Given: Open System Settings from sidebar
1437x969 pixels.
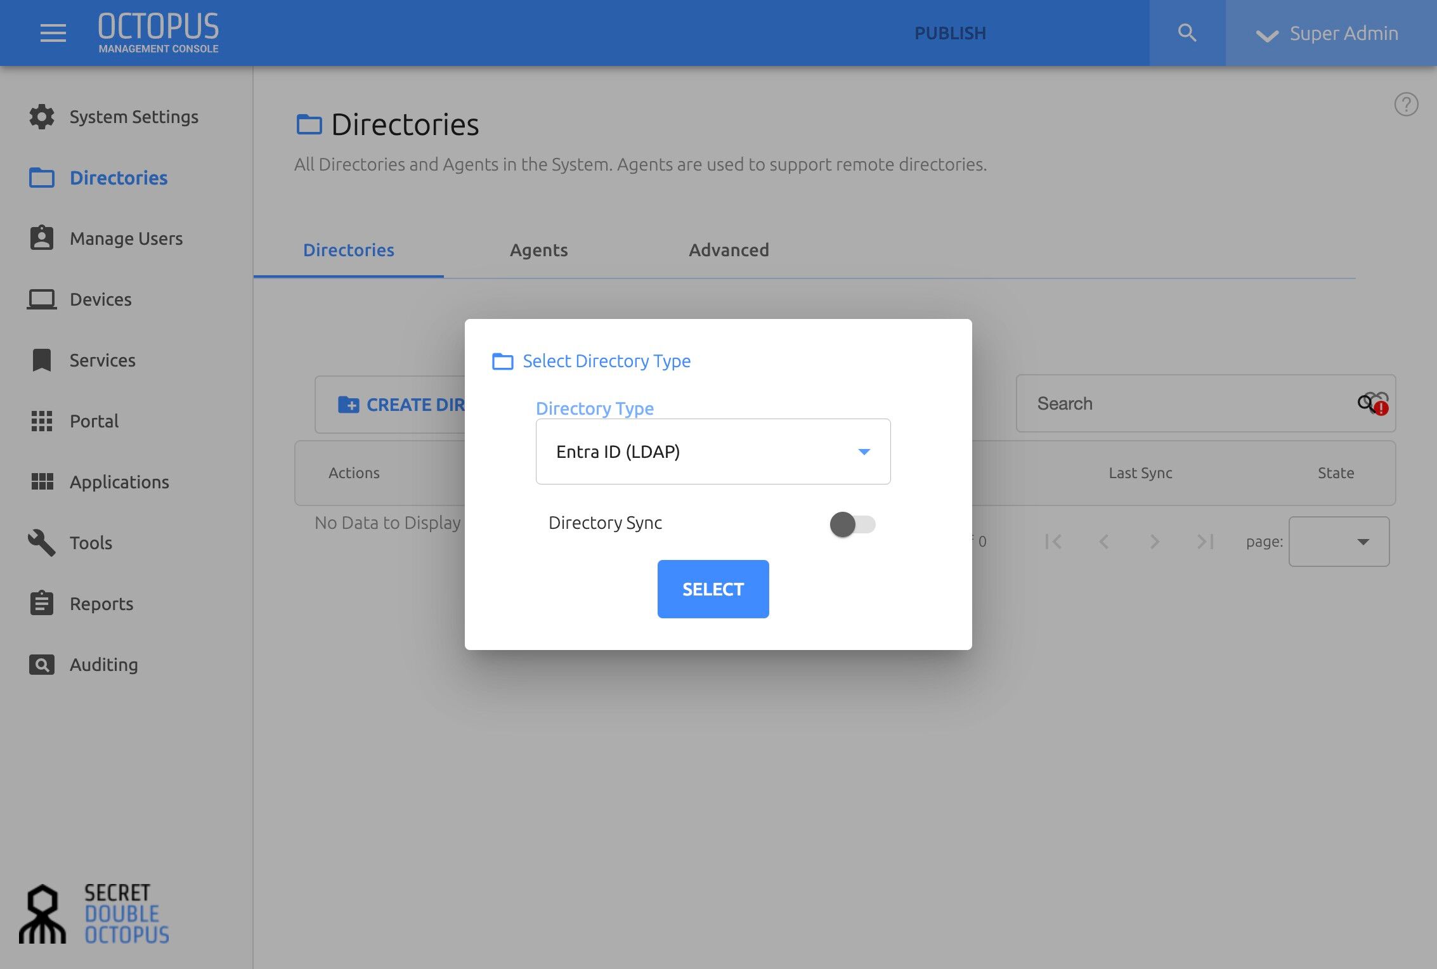Looking at the screenshot, I should point(134,117).
